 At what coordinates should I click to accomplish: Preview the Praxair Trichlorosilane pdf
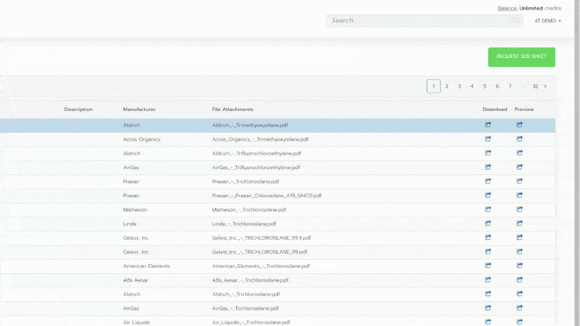[520, 181]
